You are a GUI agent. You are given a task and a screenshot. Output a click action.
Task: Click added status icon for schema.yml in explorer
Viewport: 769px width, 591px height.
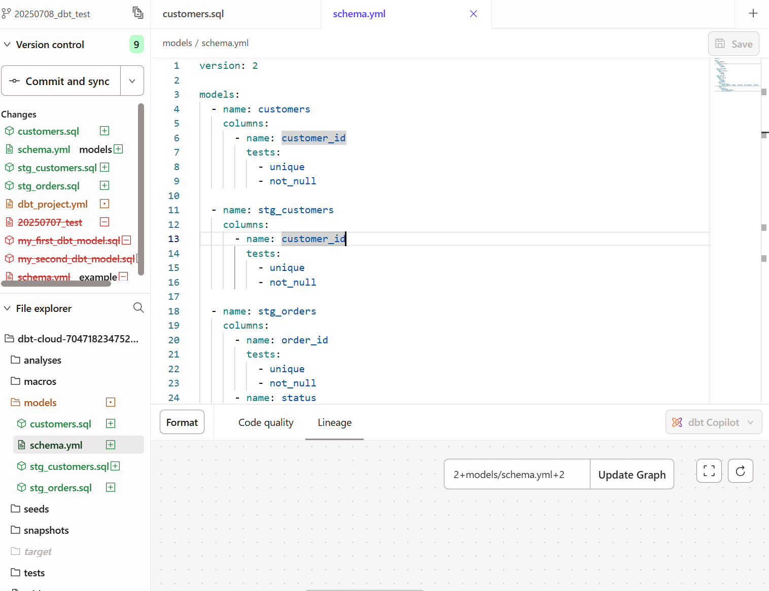[111, 445]
